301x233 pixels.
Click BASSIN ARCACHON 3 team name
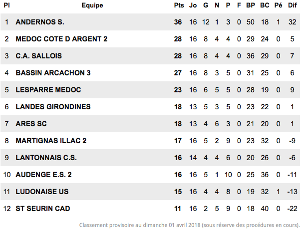pyautogui.click(x=53, y=73)
